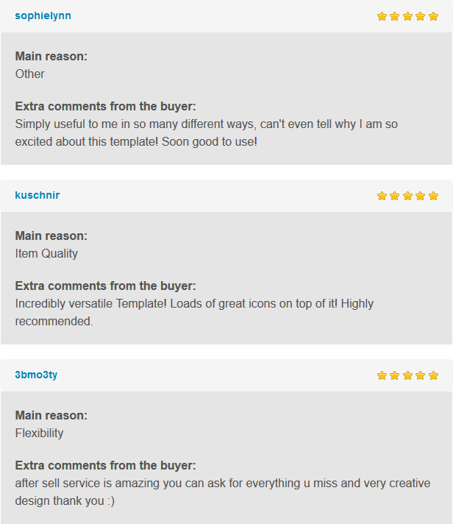The height and width of the screenshot is (524, 453).
Task: Click the 'Flexibility' main reason text
Action: (x=39, y=433)
